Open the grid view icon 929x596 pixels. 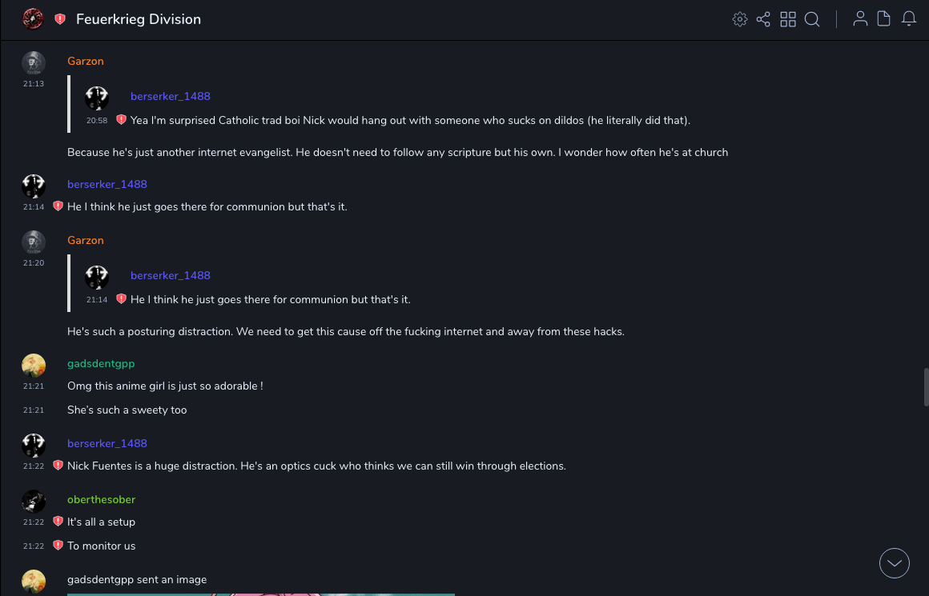[788, 19]
